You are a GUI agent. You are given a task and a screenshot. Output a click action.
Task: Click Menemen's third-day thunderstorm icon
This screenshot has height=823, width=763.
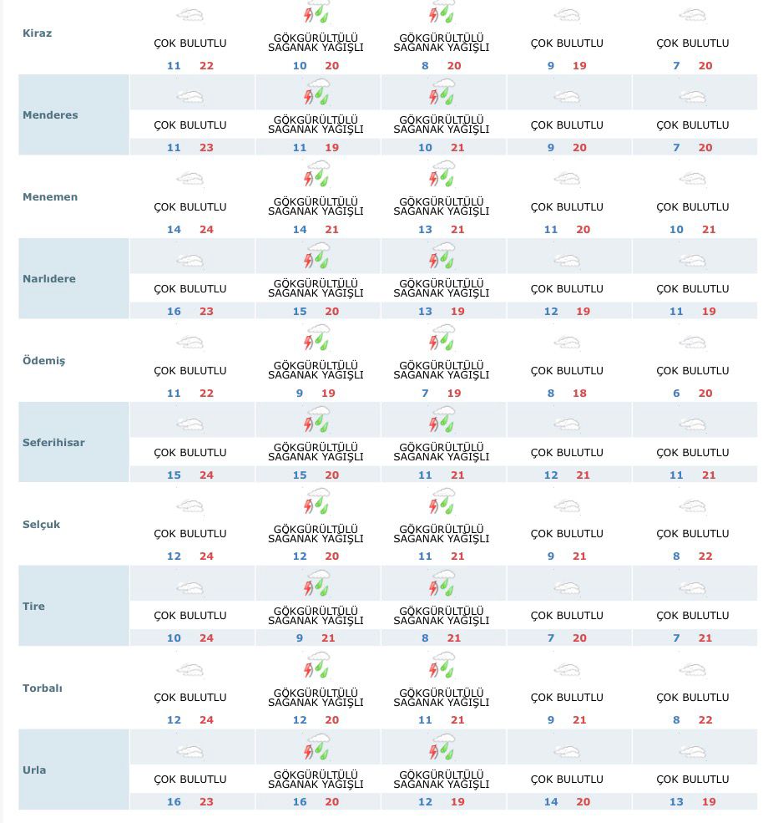pyautogui.click(x=442, y=176)
